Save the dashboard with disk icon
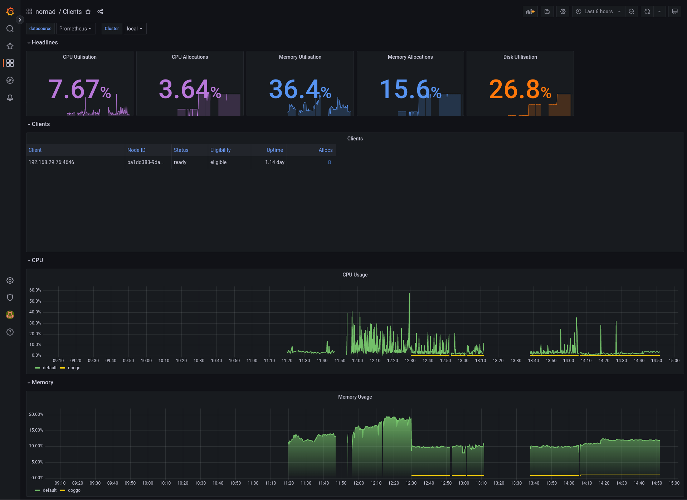 pos(547,11)
